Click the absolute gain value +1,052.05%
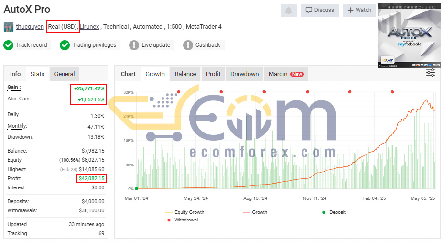Viewport: 444px width, 242px height. click(91, 100)
